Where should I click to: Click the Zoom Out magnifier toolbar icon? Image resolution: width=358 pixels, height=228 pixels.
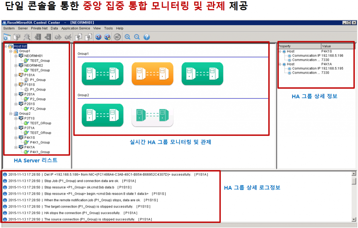137,37
